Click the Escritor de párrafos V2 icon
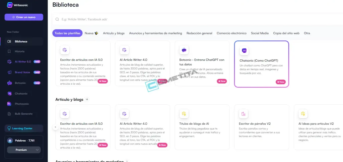This screenshot has height=162, width=343. point(244,114)
